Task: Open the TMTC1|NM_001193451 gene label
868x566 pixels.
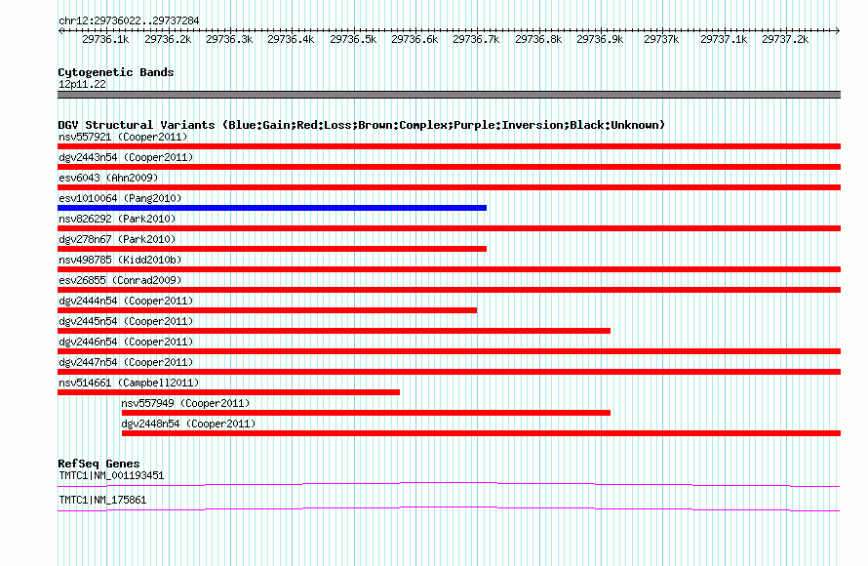Action: coord(111,475)
